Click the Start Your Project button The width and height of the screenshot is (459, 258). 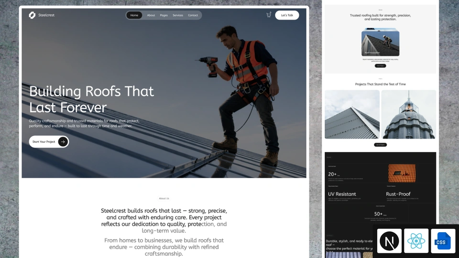click(x=49, y=141)
